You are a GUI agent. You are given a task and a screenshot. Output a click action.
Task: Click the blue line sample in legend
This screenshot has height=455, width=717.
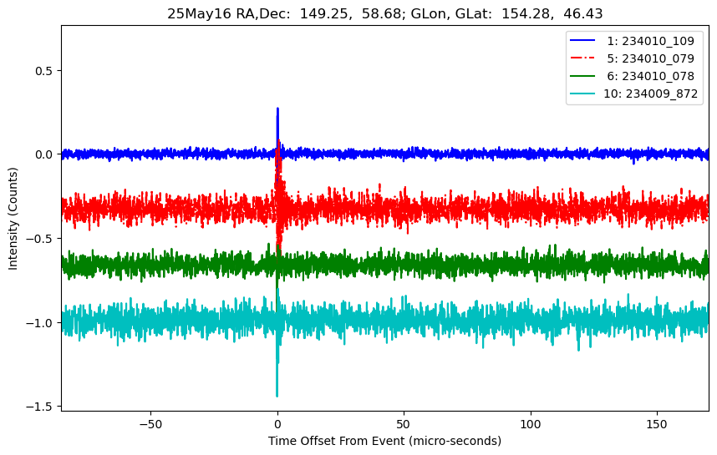[582, 41]
